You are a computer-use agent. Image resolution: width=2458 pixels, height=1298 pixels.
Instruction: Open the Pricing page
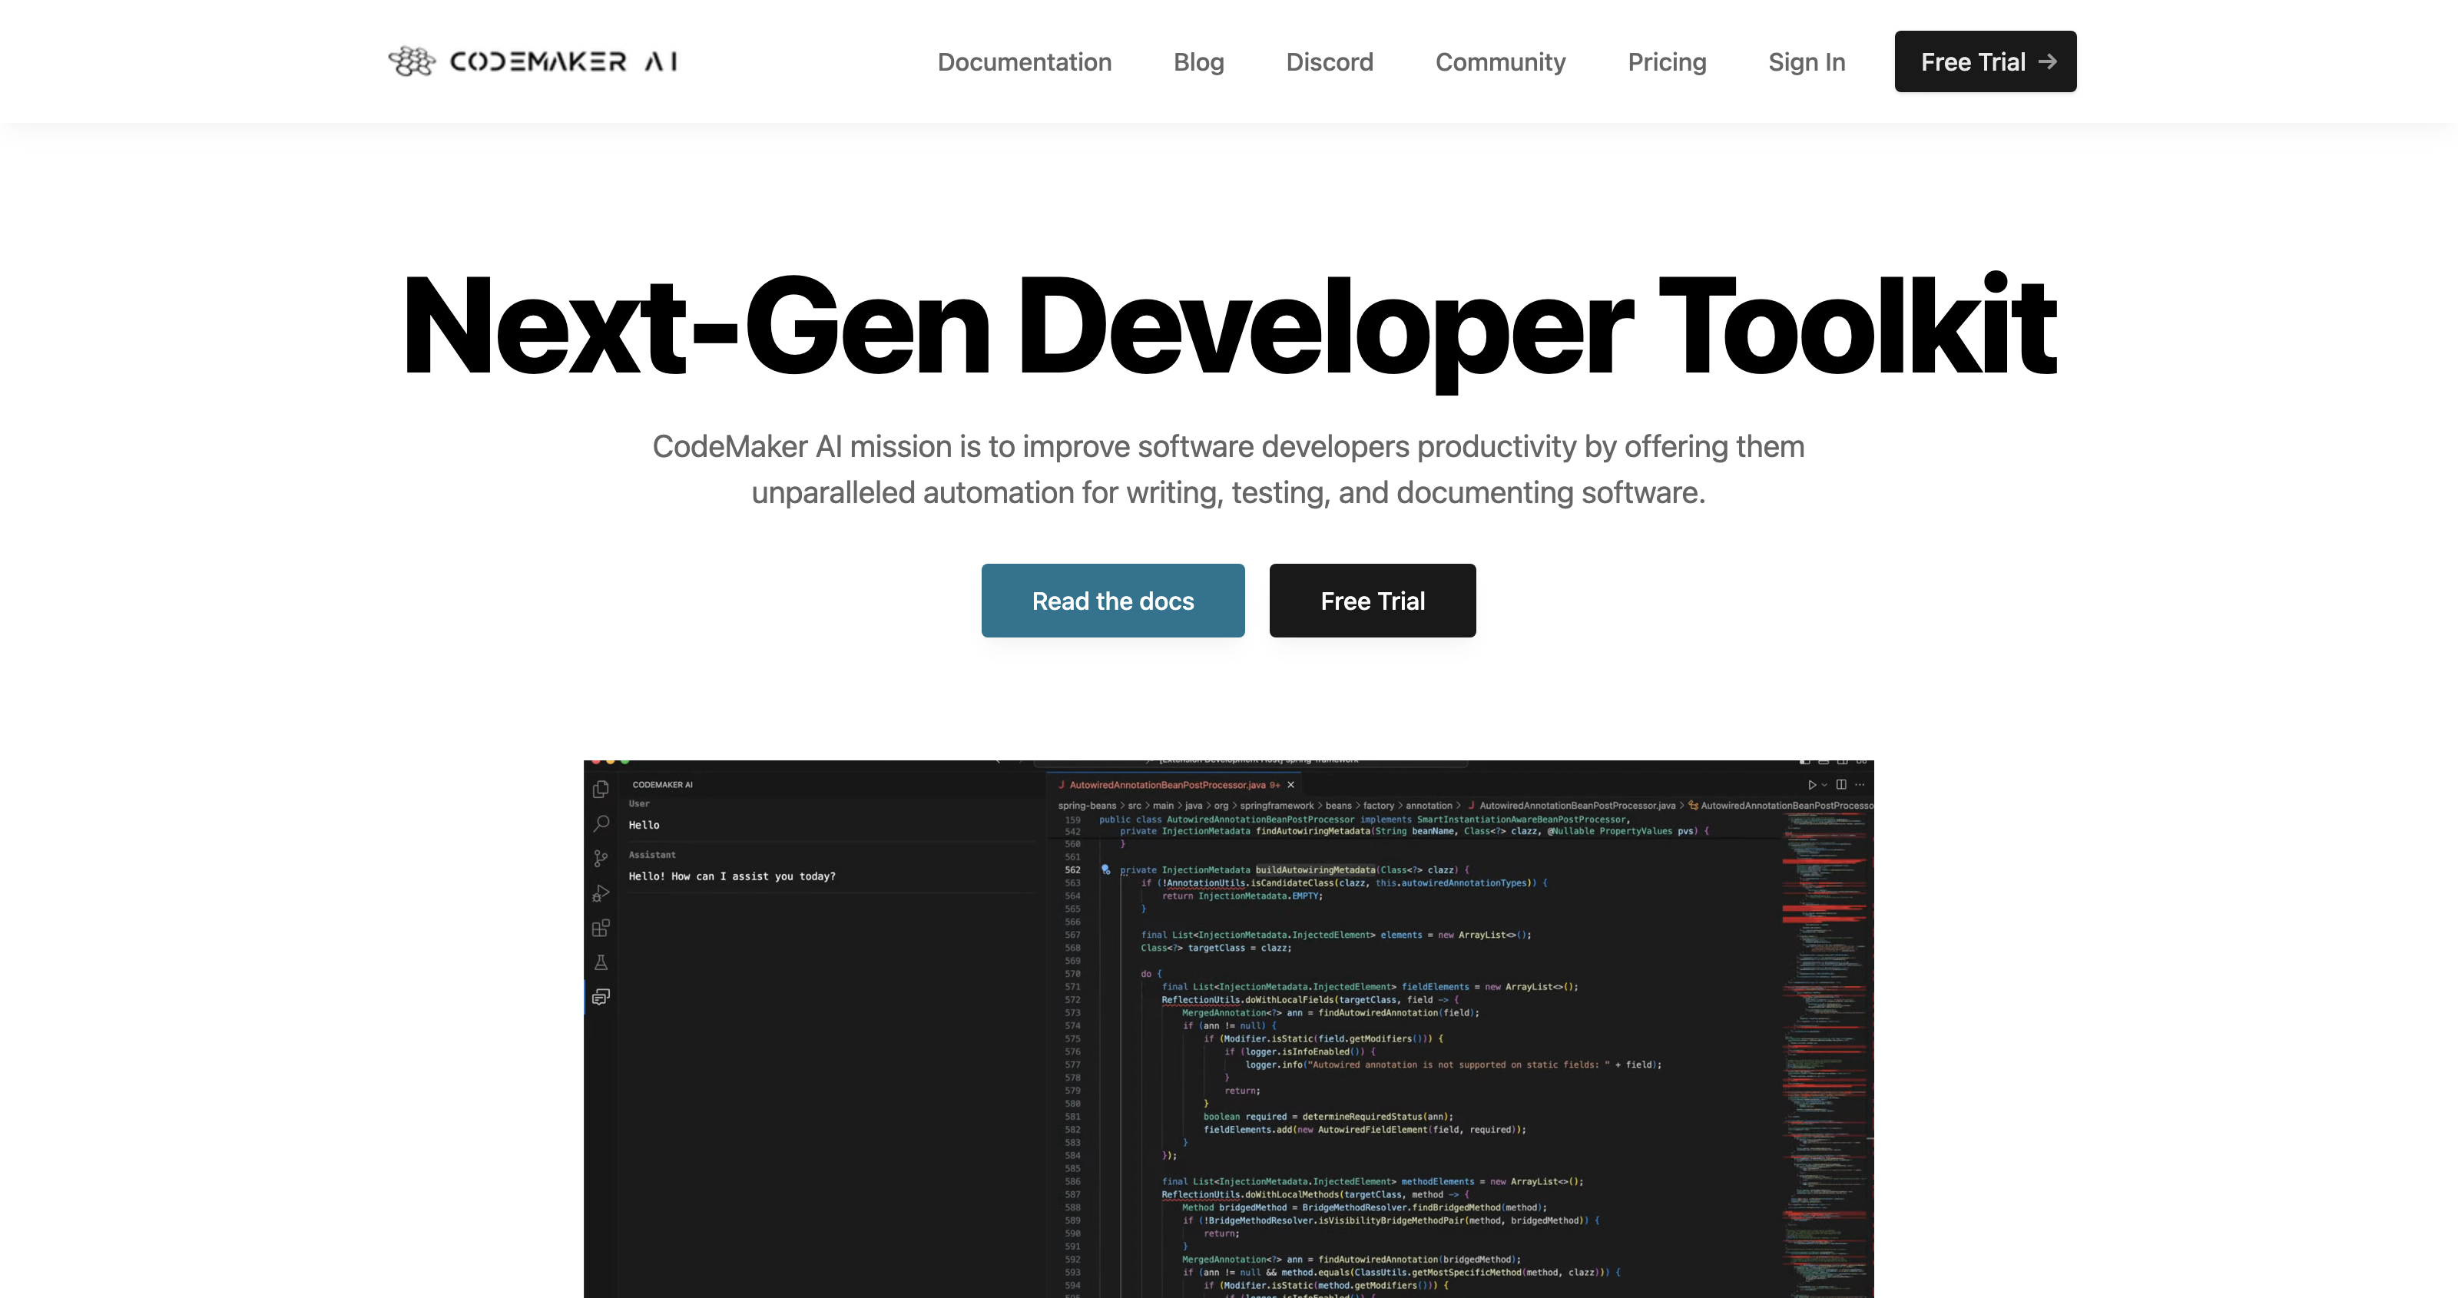[1666, 62]
